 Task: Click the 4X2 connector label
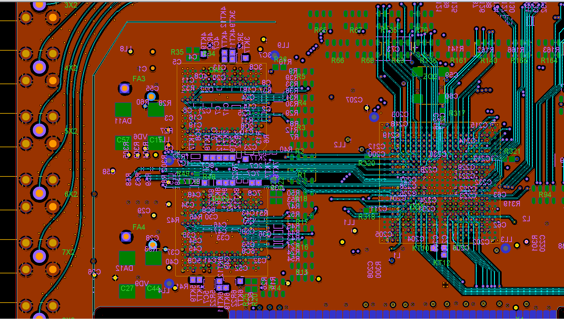[x=71, y=68]
